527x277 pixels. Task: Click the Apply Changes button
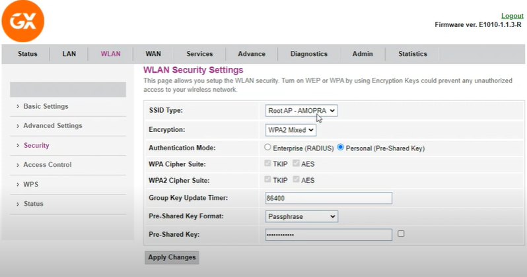click(171, 257)
